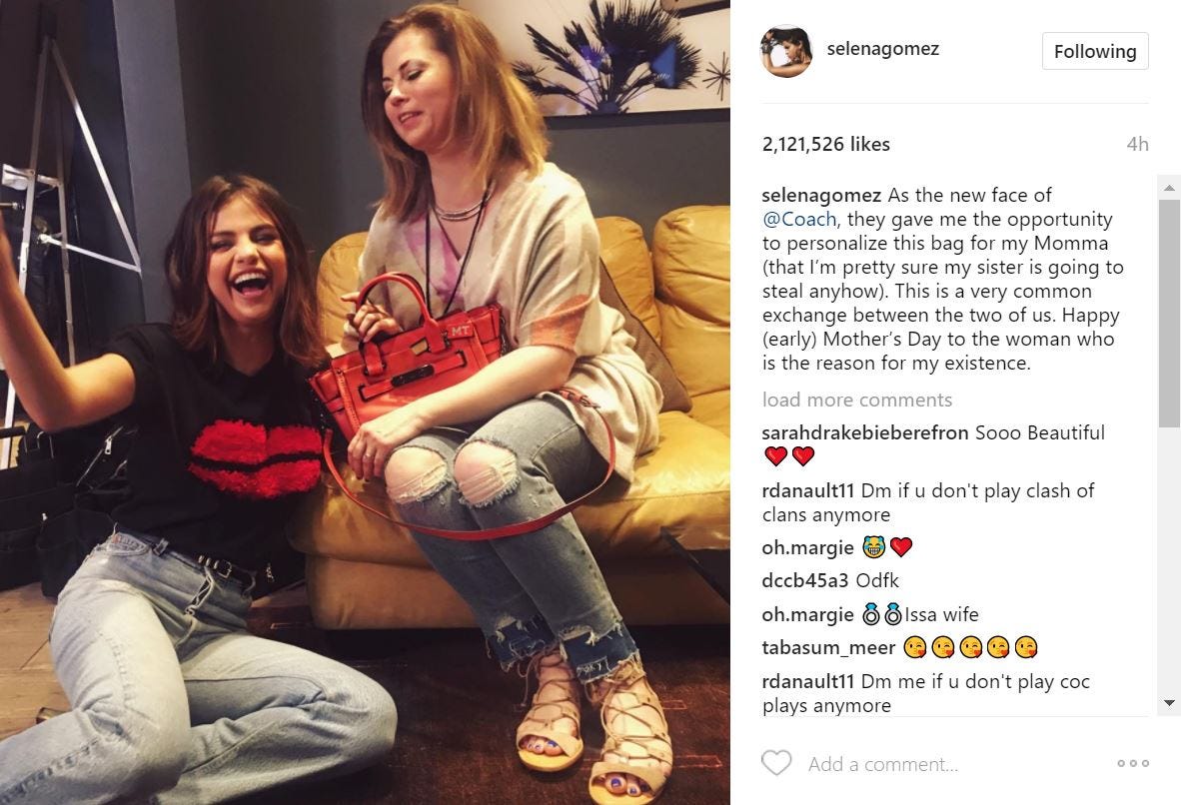Click the post photo of two women

coord(365,402)
